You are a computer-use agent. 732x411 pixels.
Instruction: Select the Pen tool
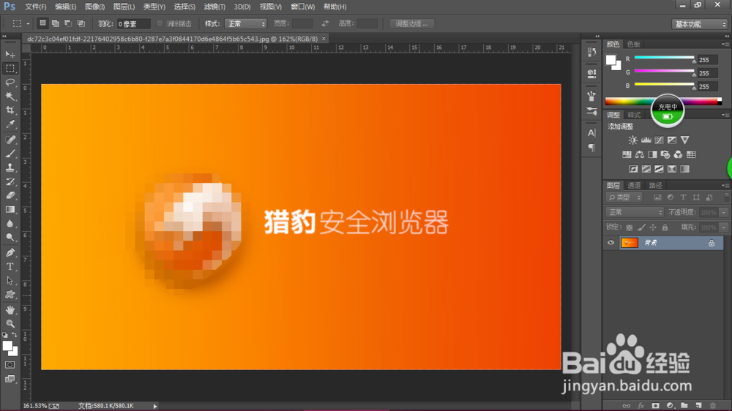(x=10, y=252)
